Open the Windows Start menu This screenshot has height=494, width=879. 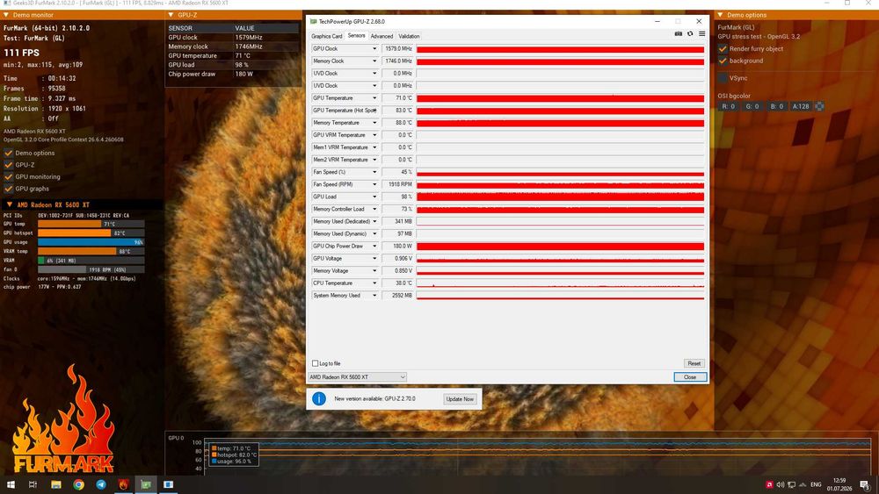10,484
